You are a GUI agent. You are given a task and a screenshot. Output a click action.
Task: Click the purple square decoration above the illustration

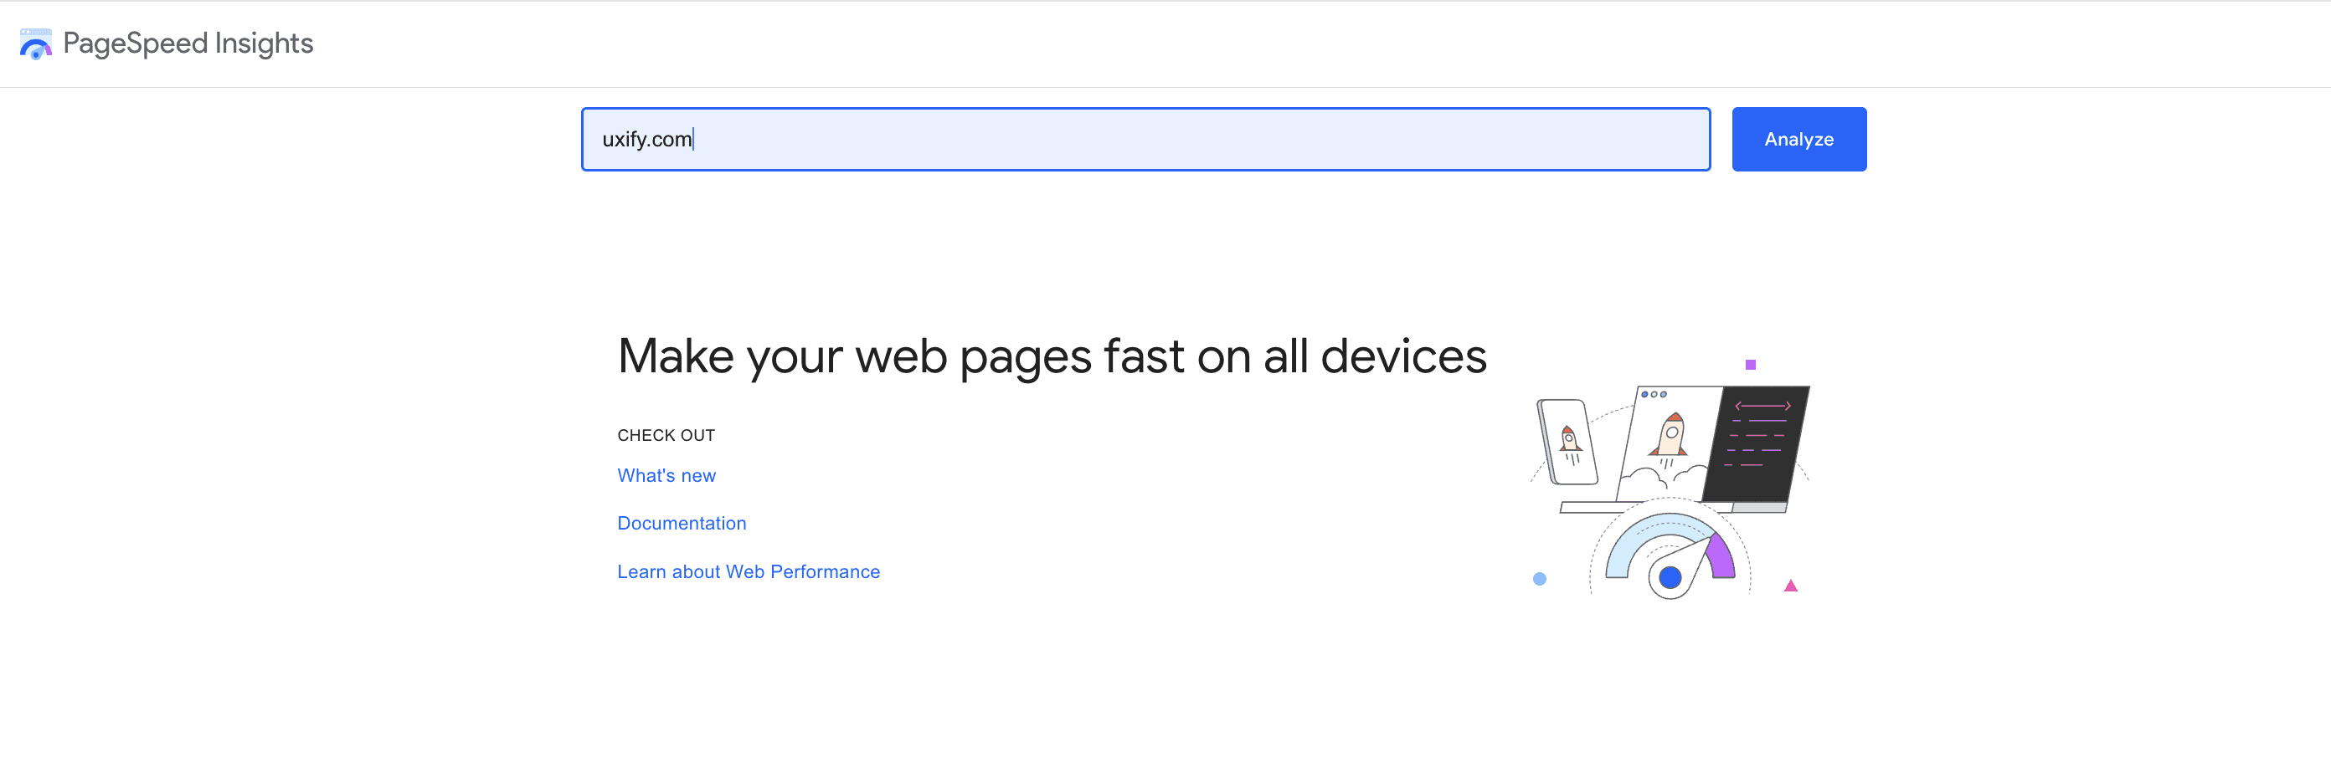click(x=1751, y=364)
